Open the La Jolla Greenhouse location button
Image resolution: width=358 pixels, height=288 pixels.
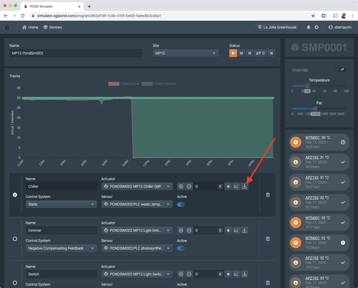tap(277, 27)
